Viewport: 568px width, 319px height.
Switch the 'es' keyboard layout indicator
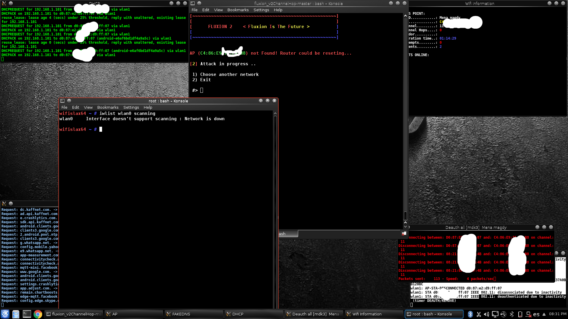coord(536,314)
